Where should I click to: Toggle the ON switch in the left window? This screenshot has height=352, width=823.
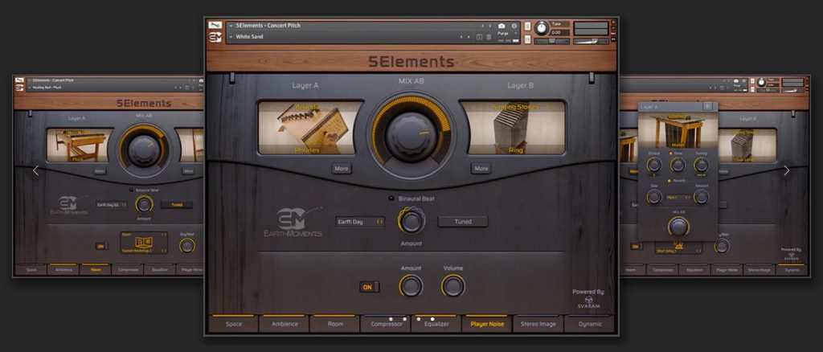(102, 245)
